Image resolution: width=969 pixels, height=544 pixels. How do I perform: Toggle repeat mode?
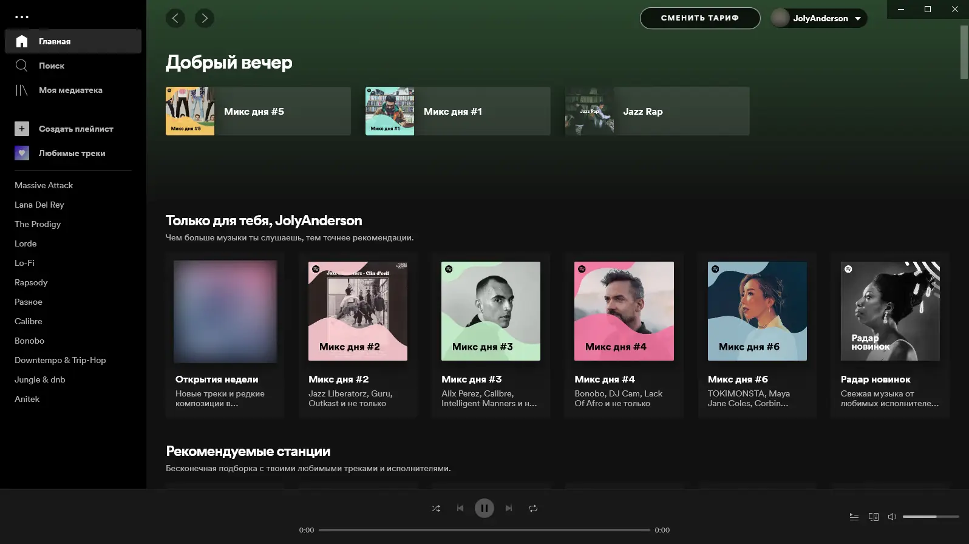point(533,508)
